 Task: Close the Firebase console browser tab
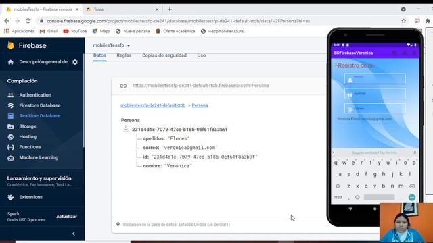(x=77, y=9)
